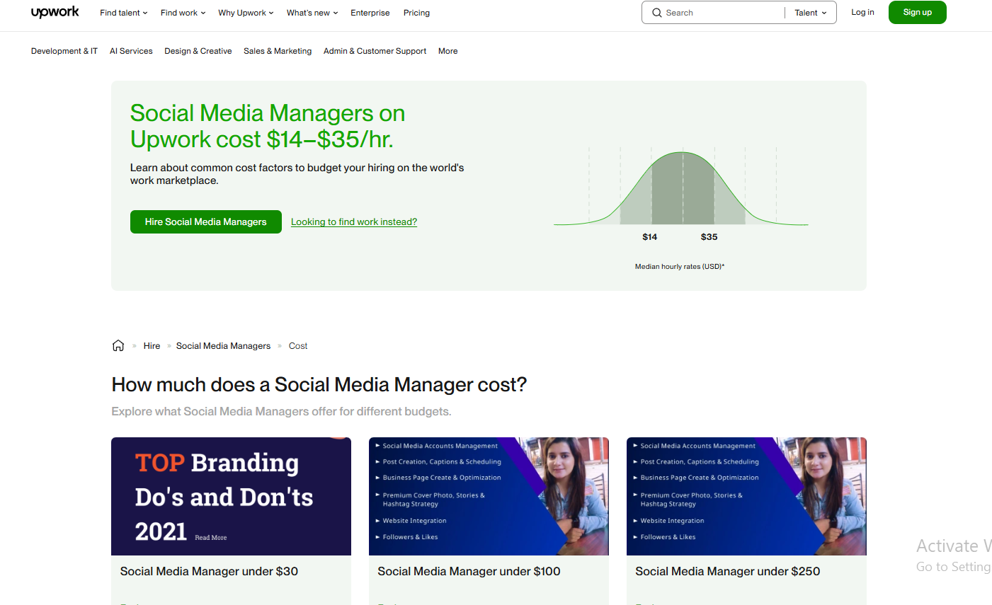The image size is (992, 605).
Task: Follow the Looking to find work instead link
Action: 354,221
